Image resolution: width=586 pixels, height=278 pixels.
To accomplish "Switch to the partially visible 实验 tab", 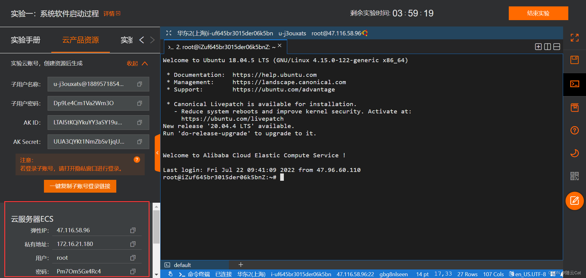I will [x=126, y=40].
